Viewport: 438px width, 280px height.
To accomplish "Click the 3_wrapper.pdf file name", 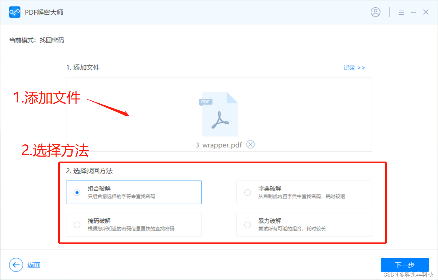I will coord(219,145).
